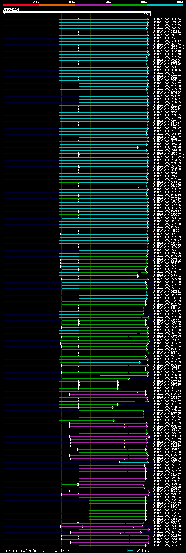The image size is (186, 553).
Task: Select hit UniRef100_A5CB45
Action: (x=167, y=51)
